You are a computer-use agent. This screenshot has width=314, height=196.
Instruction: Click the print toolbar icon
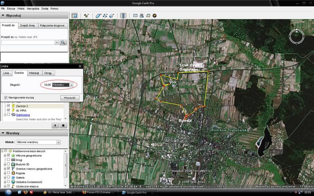coord(142,16)
